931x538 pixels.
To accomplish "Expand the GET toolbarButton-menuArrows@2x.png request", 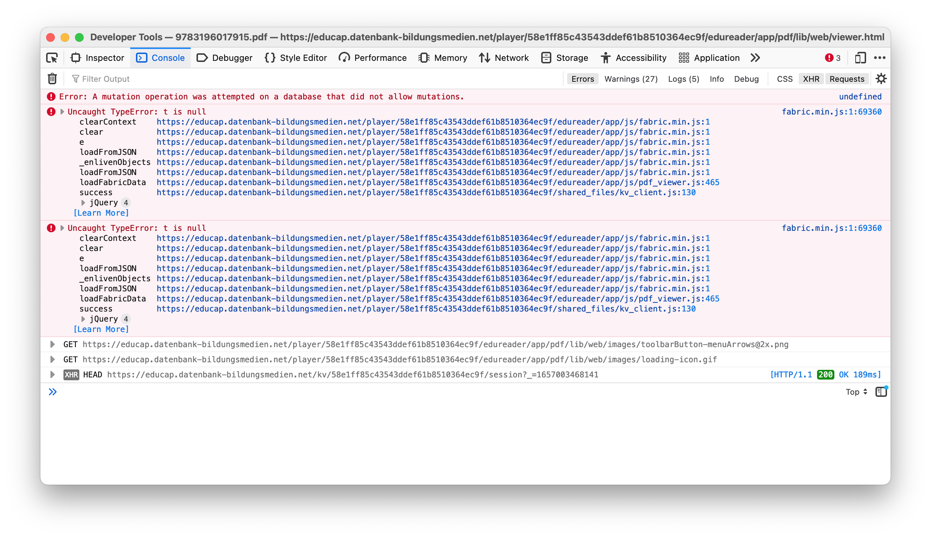I will 52,344.
